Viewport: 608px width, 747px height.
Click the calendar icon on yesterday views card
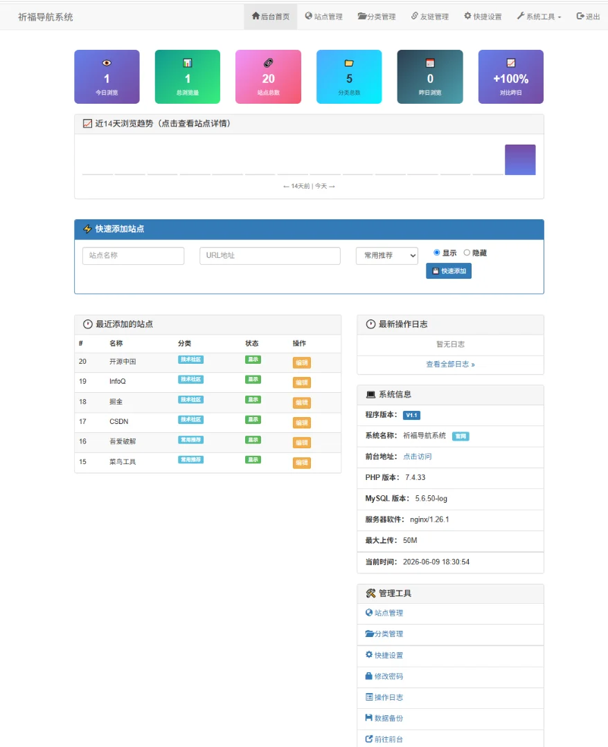[x=430, y=63]
